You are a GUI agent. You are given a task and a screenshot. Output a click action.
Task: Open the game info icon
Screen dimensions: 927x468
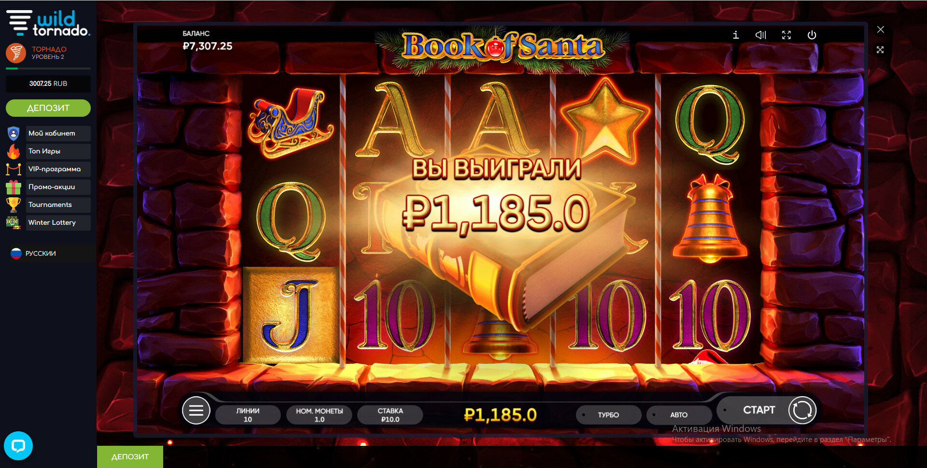[735, 35]
